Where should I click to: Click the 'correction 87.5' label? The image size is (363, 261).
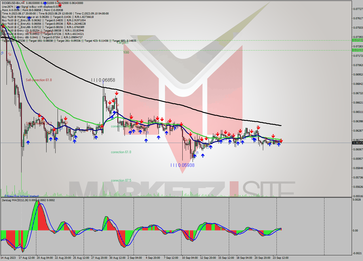click(x=121, y=180)
